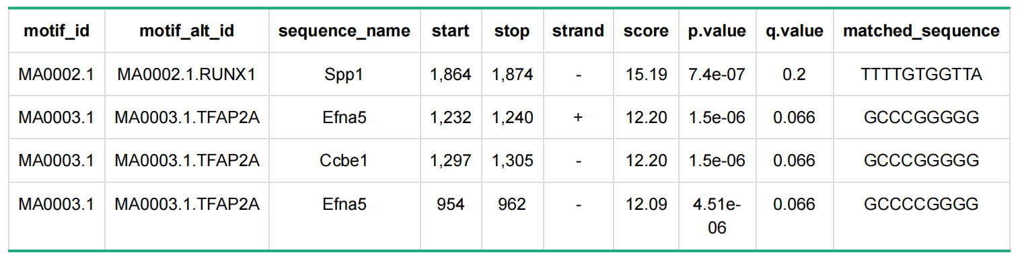Click the TTTTGTGGTTA matched sequence cell
Viewport: 1026px width, 261px height.
[921, 75]
